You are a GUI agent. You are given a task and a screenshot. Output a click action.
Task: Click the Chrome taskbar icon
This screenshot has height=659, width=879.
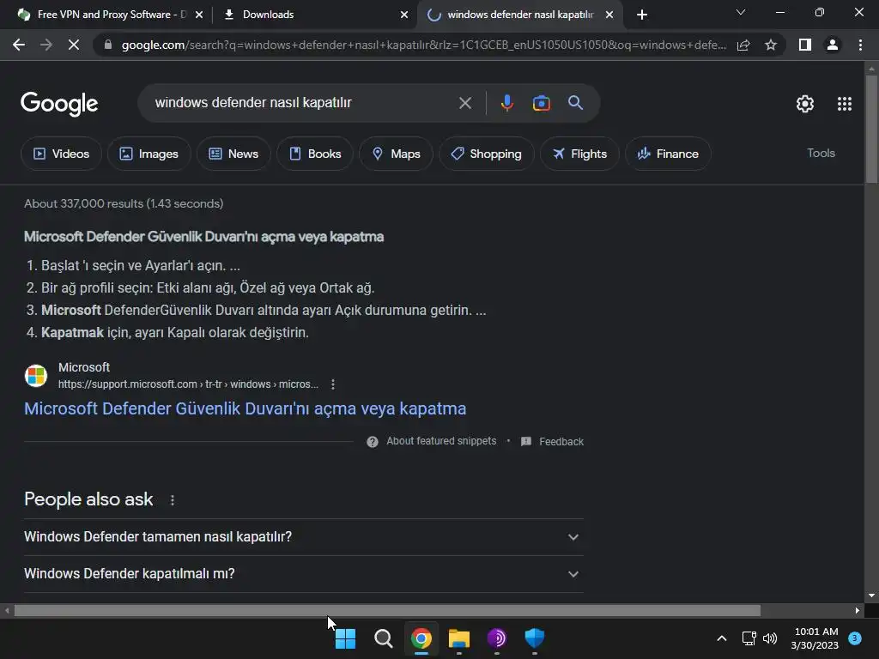pos(421,638)
